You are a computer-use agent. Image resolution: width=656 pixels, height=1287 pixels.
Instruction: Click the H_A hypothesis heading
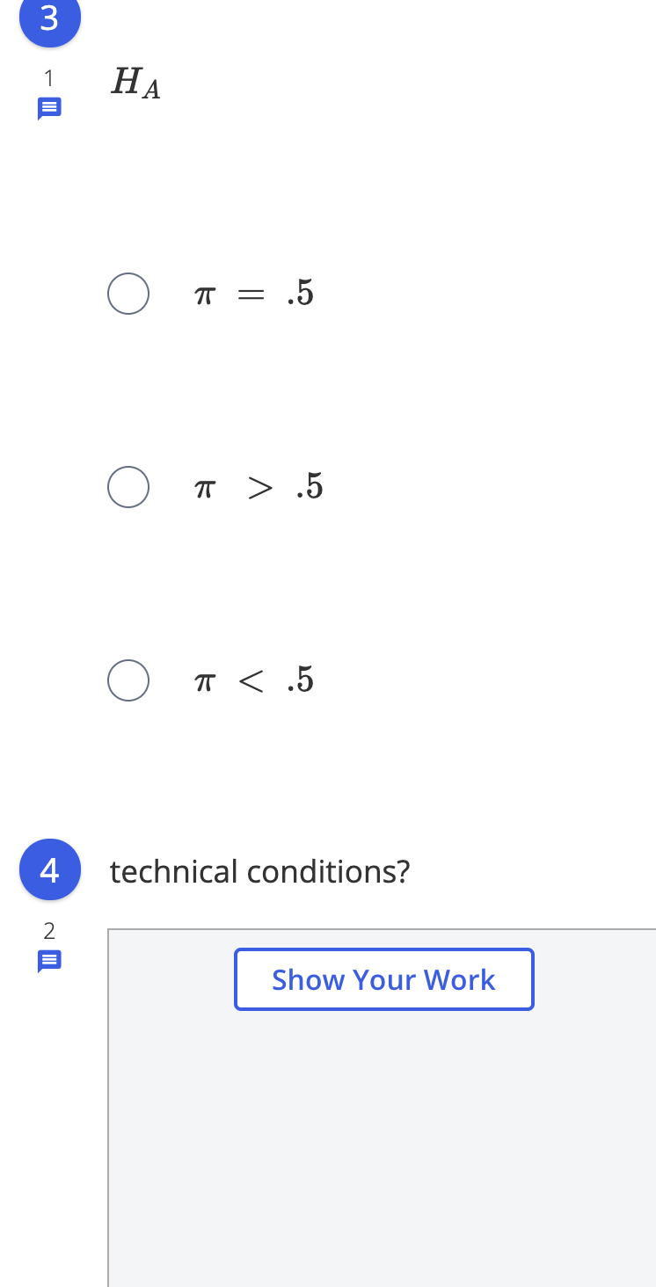pos(135,84)
